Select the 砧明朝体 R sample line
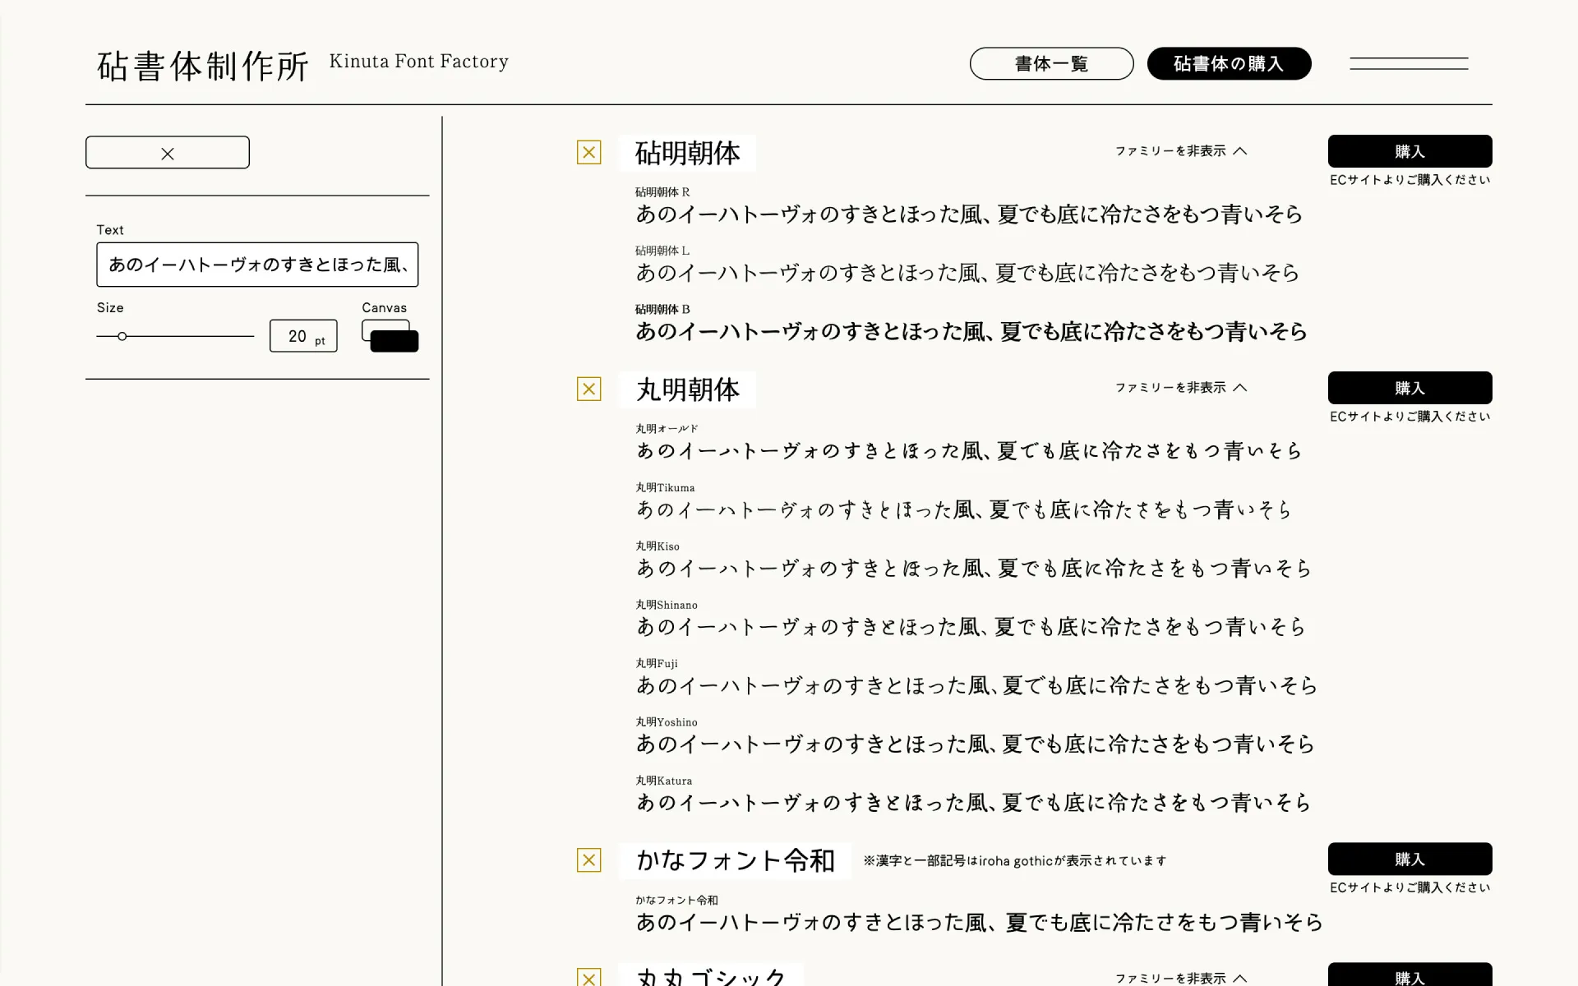This screenshot has height=986, width=1578. pos(969,214)
